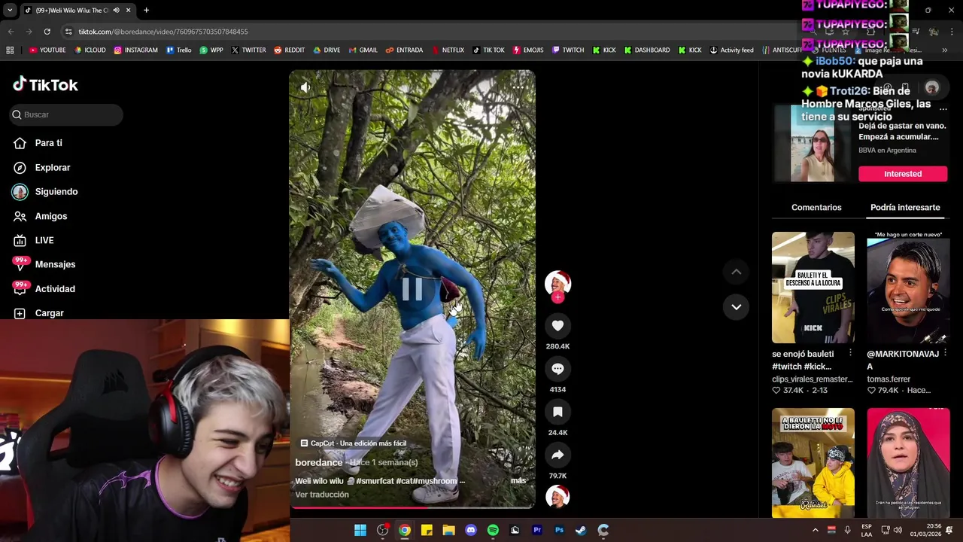Share the video with arrow icon
The image size is (963, 542).
557,455
